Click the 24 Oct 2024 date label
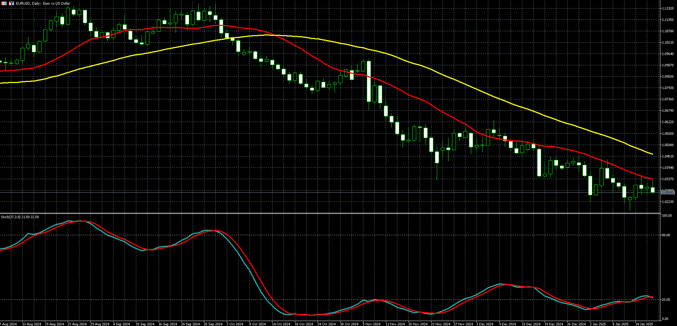677x326 pixels. click(x=326, y=324)
